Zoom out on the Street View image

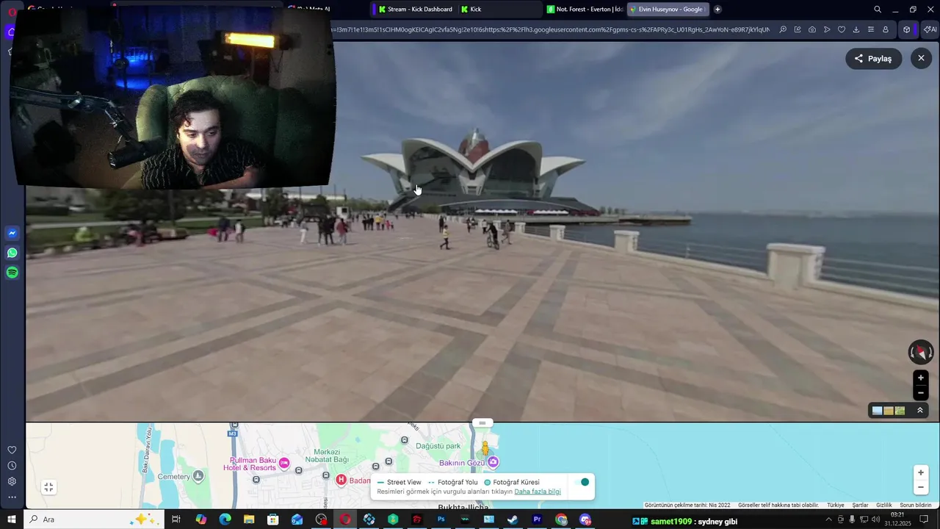click(921, 393)
